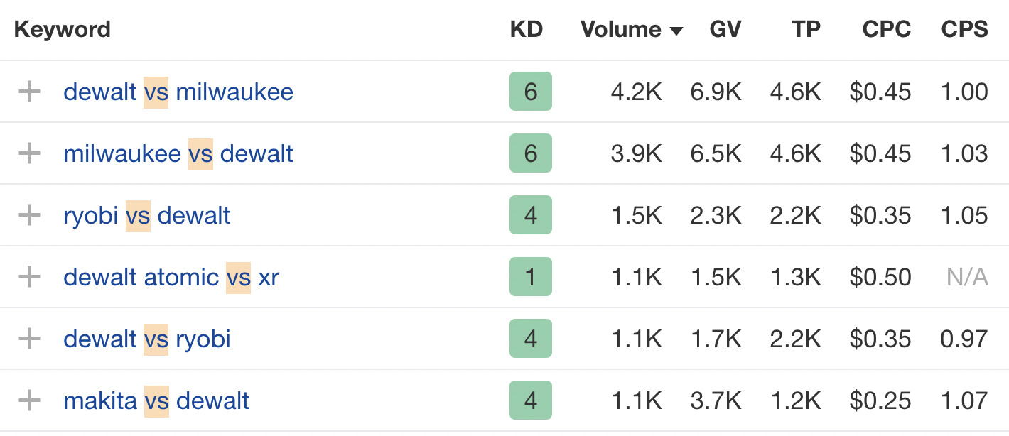Click the GV column header
Screen dimensions: 1009x436
coord(725,29)
